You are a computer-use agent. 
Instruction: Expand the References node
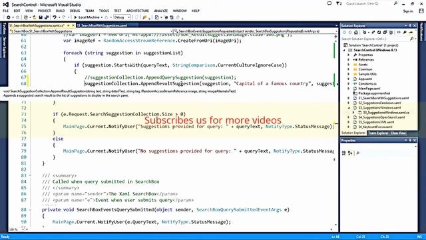349,60
